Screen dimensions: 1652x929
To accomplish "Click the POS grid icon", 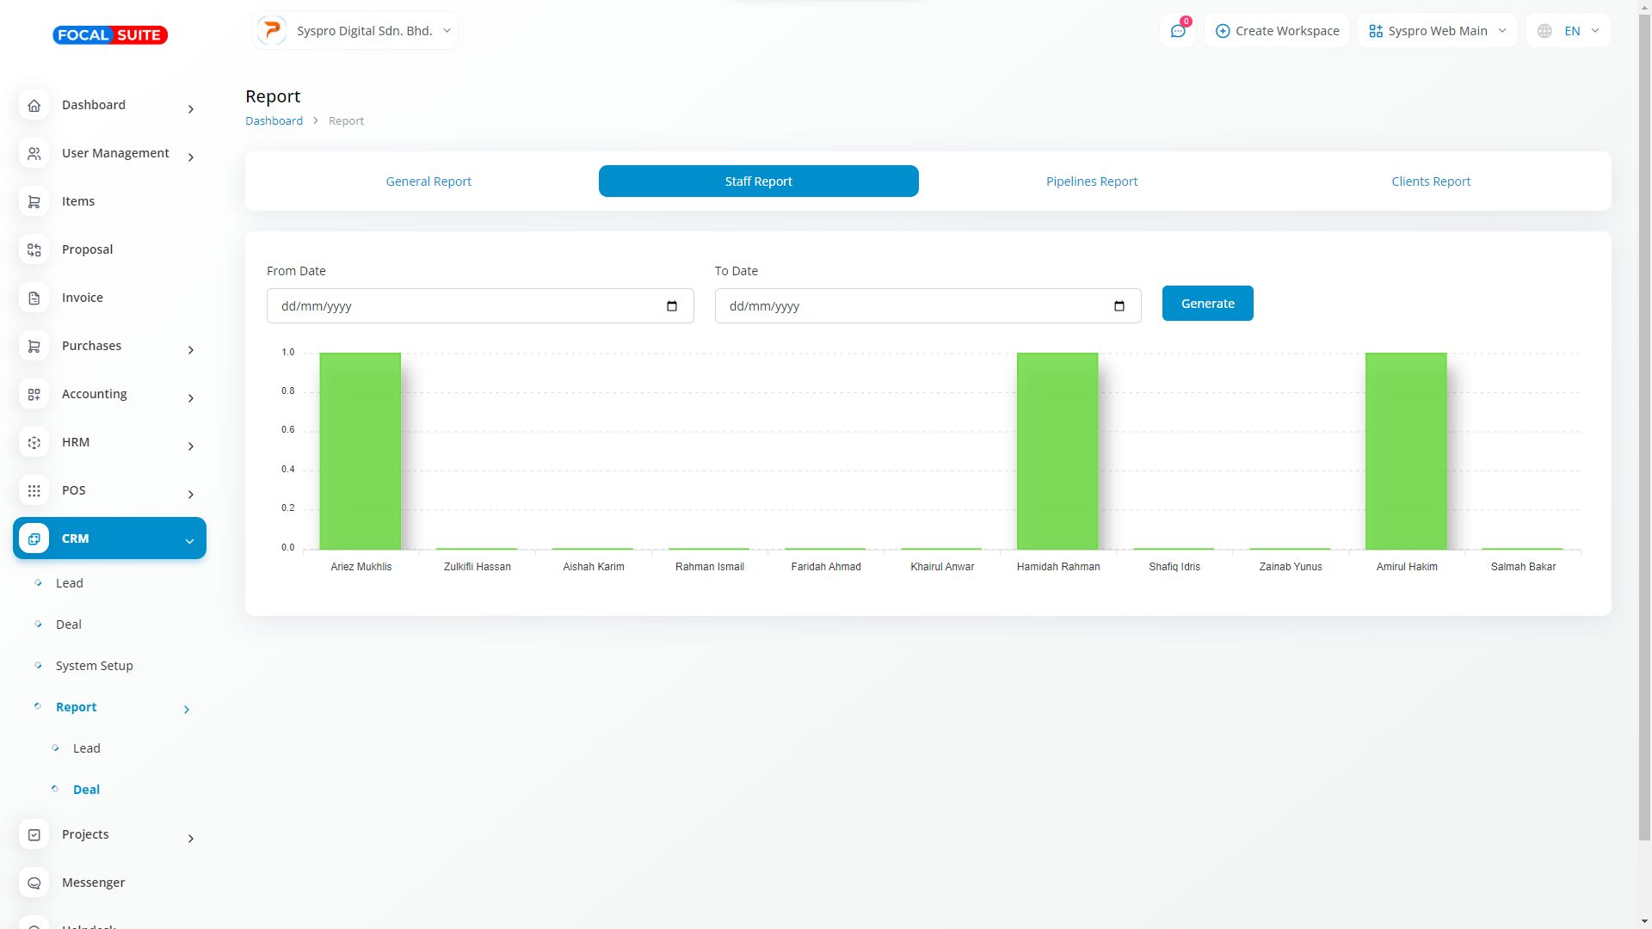I will [34, 490].
